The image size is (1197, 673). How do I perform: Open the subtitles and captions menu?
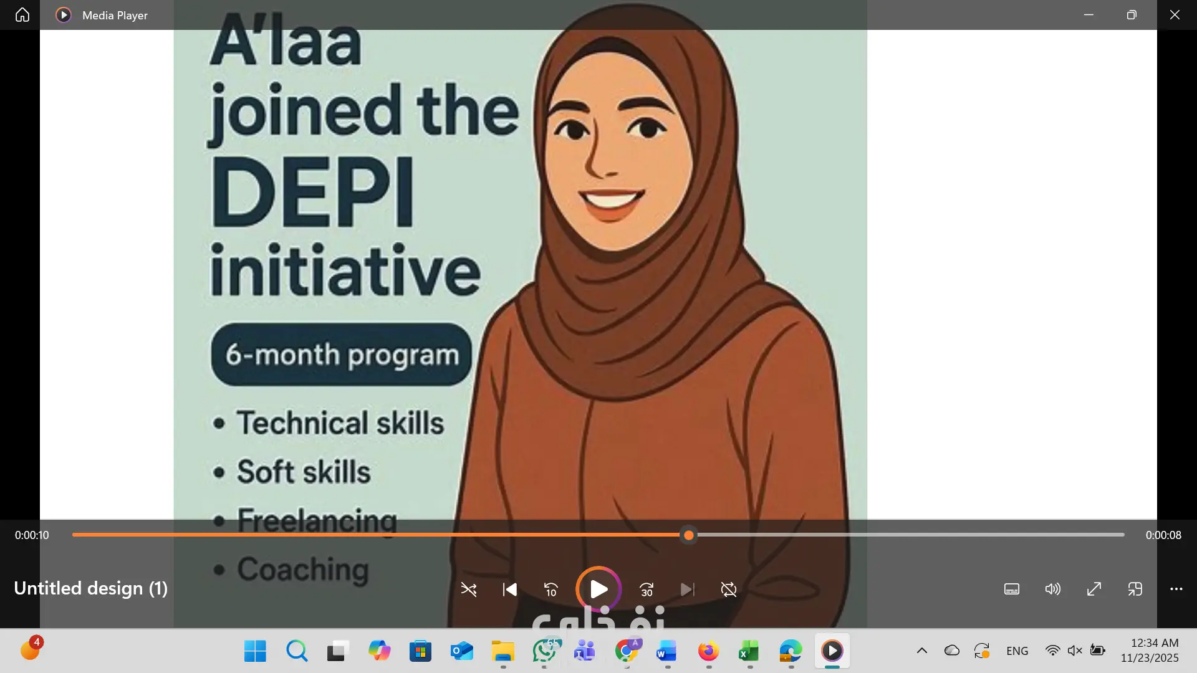pyautogui.click(x=1012, y=589)
